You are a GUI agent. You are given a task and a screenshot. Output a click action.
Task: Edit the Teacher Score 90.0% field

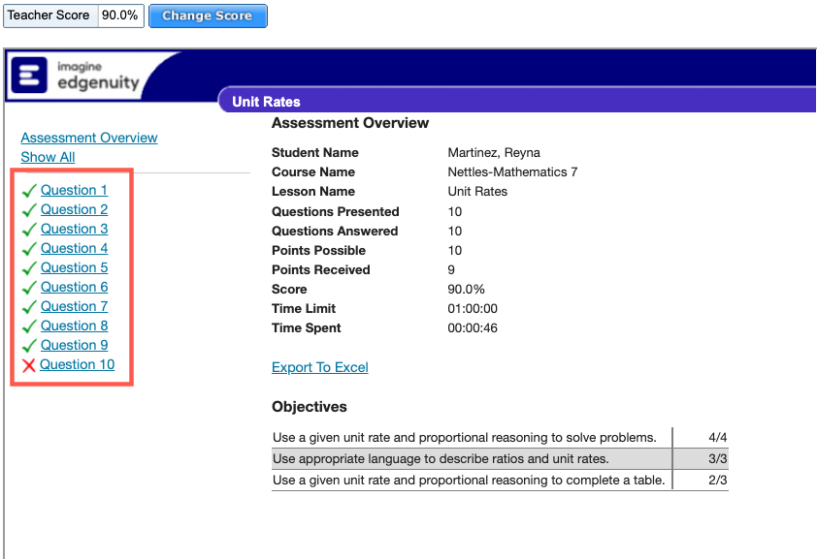point(121,16)
